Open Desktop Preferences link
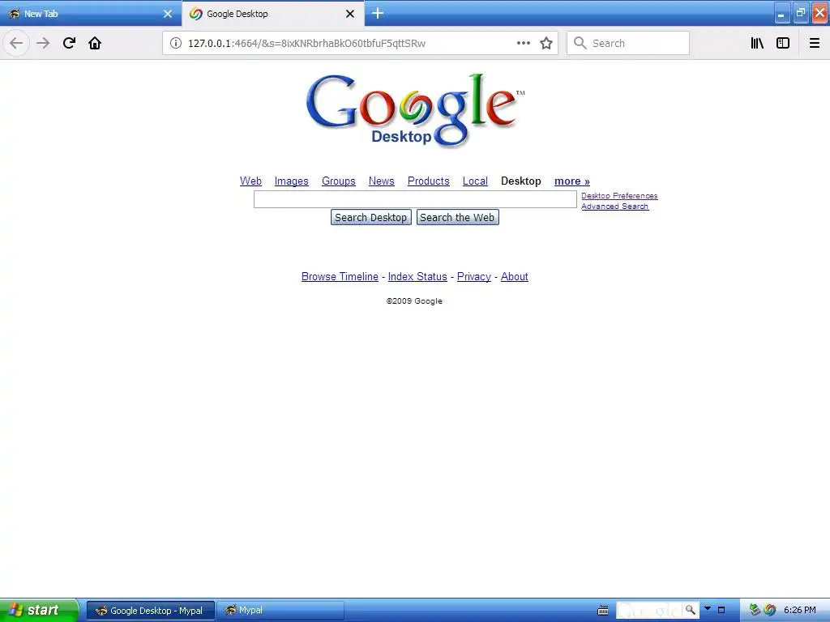 pos(619,196)
